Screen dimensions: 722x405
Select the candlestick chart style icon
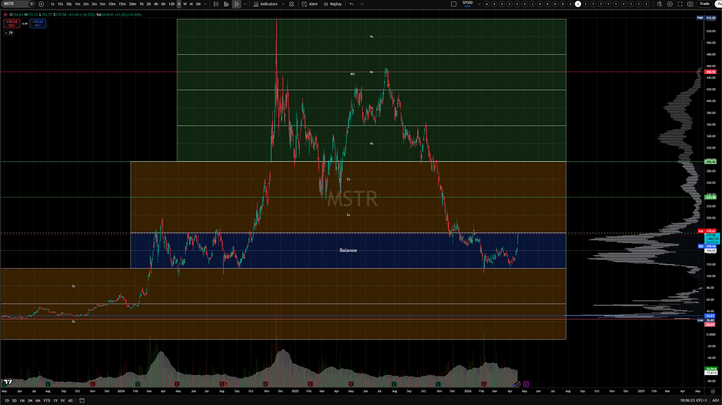pyautogui.click(x=236, y=3)
